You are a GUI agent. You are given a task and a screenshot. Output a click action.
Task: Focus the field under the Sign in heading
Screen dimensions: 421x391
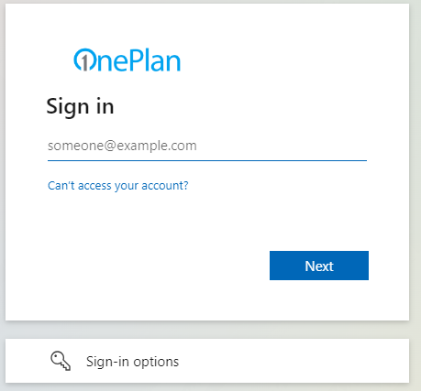[207, 147]
